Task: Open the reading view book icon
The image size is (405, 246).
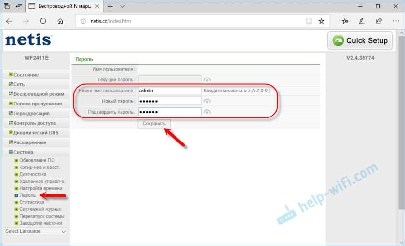Action: [309, 21]
